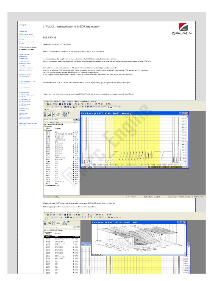Select 'MAF REQUIRED FROM' map in upper list
Viewport: 211px width, 281px height.
point(62,134)
